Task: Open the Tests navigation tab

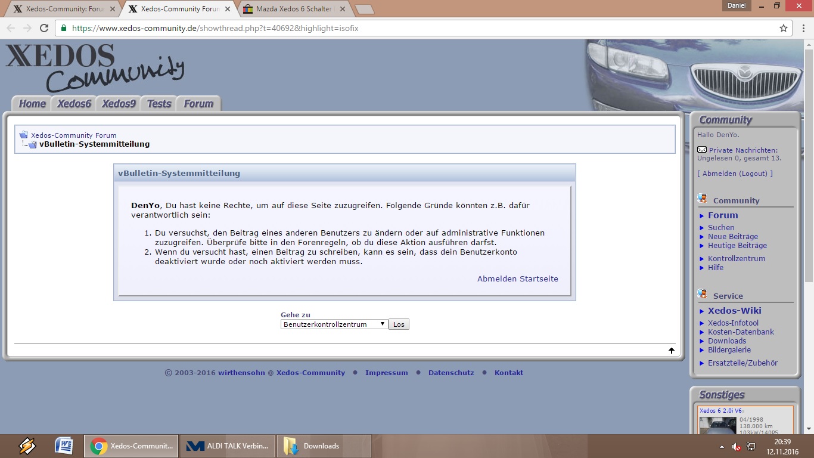Action: click(x=159, y=104)
